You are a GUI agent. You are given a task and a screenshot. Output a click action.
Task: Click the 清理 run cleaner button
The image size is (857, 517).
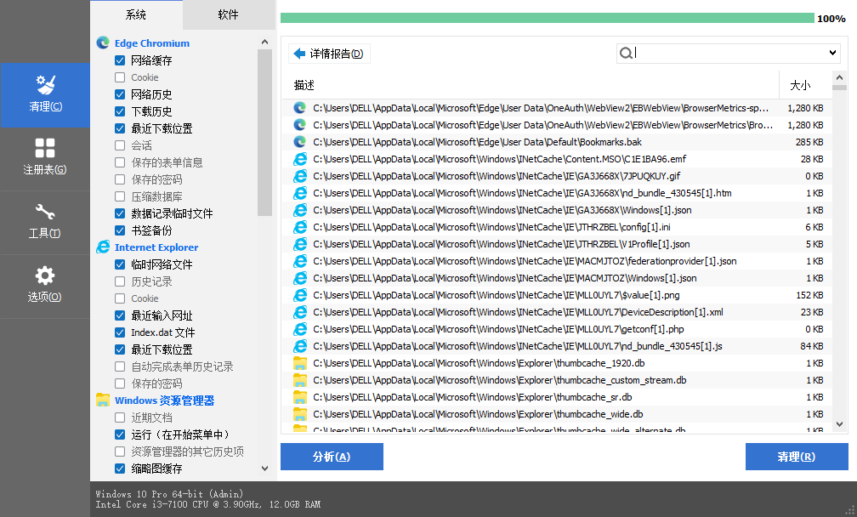[x=796, y=457]
